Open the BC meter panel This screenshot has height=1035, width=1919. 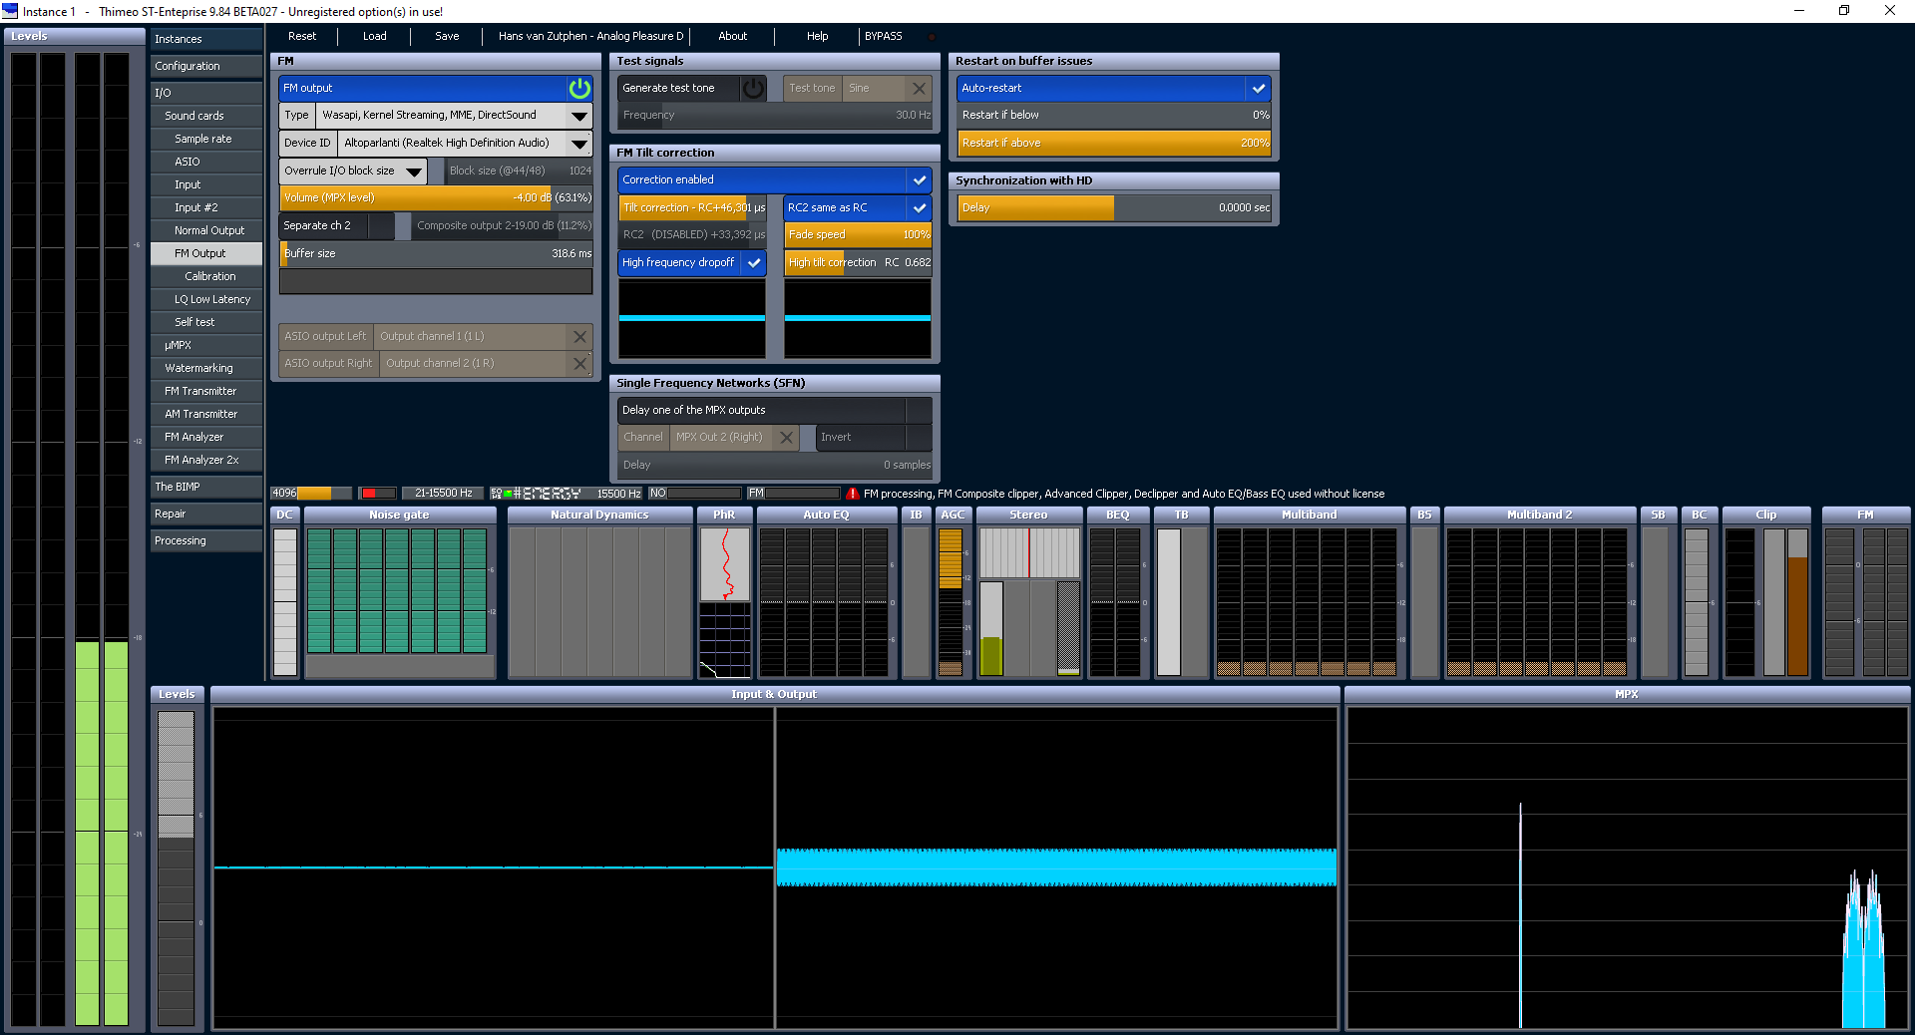tap(1699, 592)
